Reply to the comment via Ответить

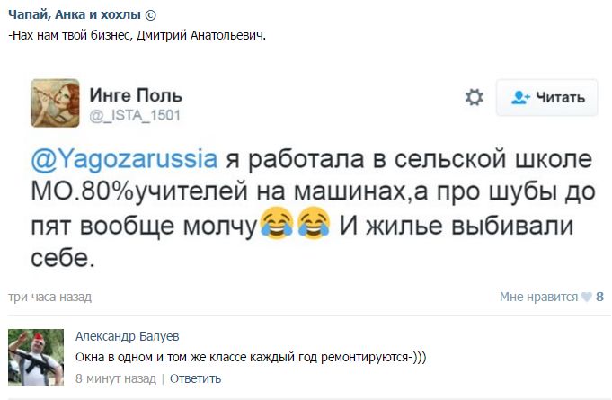pyautogui.click(x=195, y=378)
